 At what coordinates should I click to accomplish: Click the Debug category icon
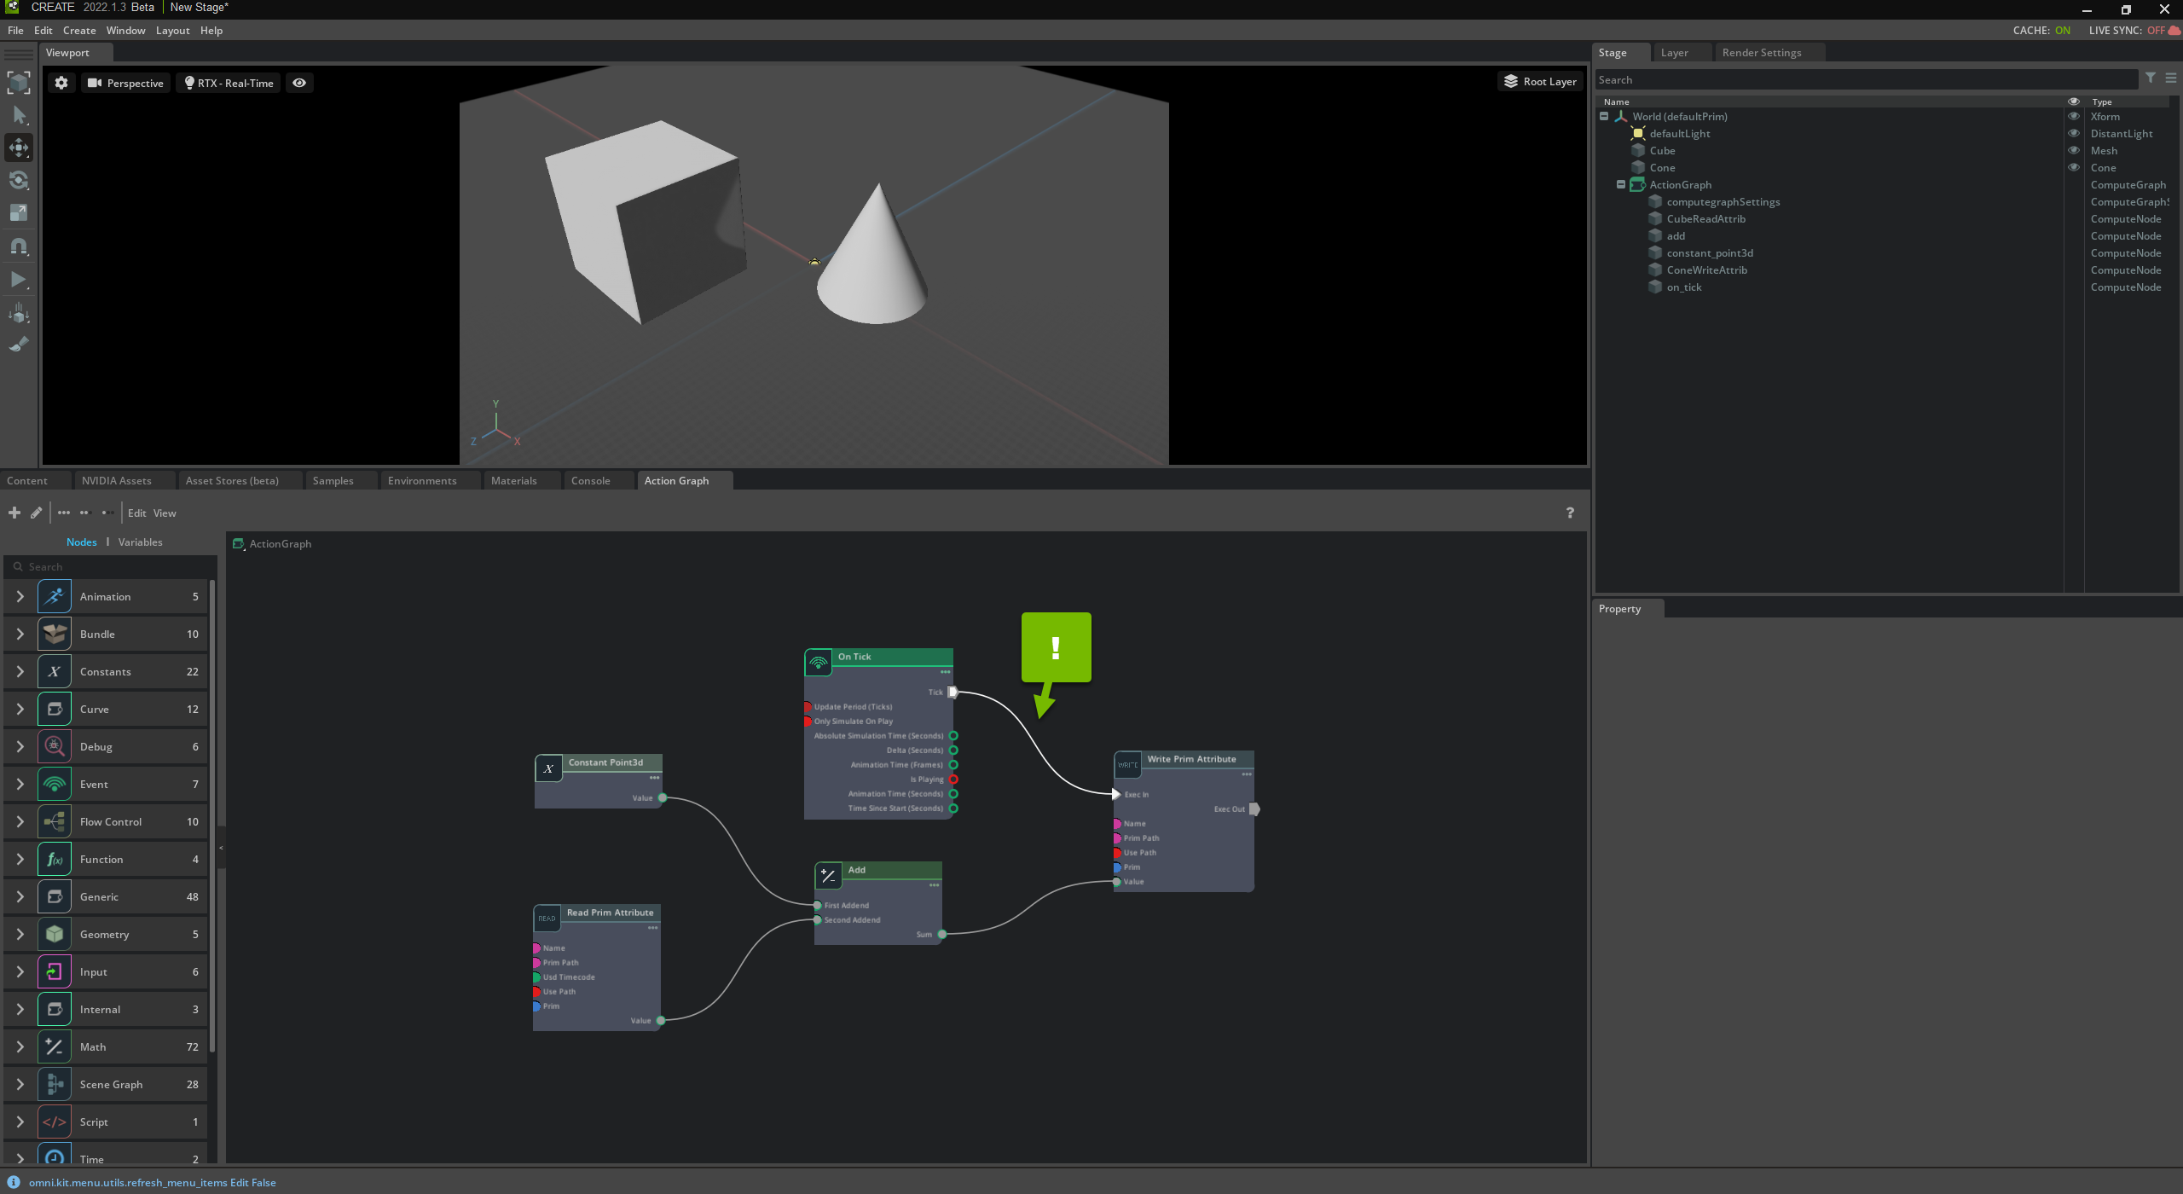pyautogui.click(x=55, y=746)
